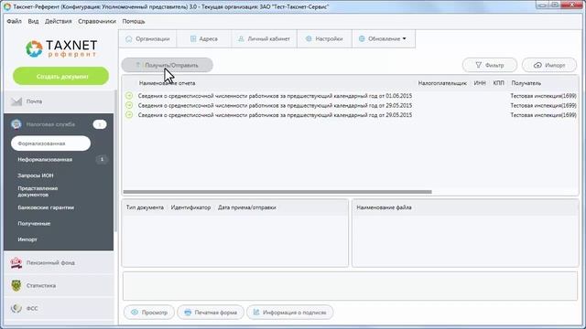This screenshot has width=586, height=329.
Task: Open the Неформализованная item
Action: 45,159
